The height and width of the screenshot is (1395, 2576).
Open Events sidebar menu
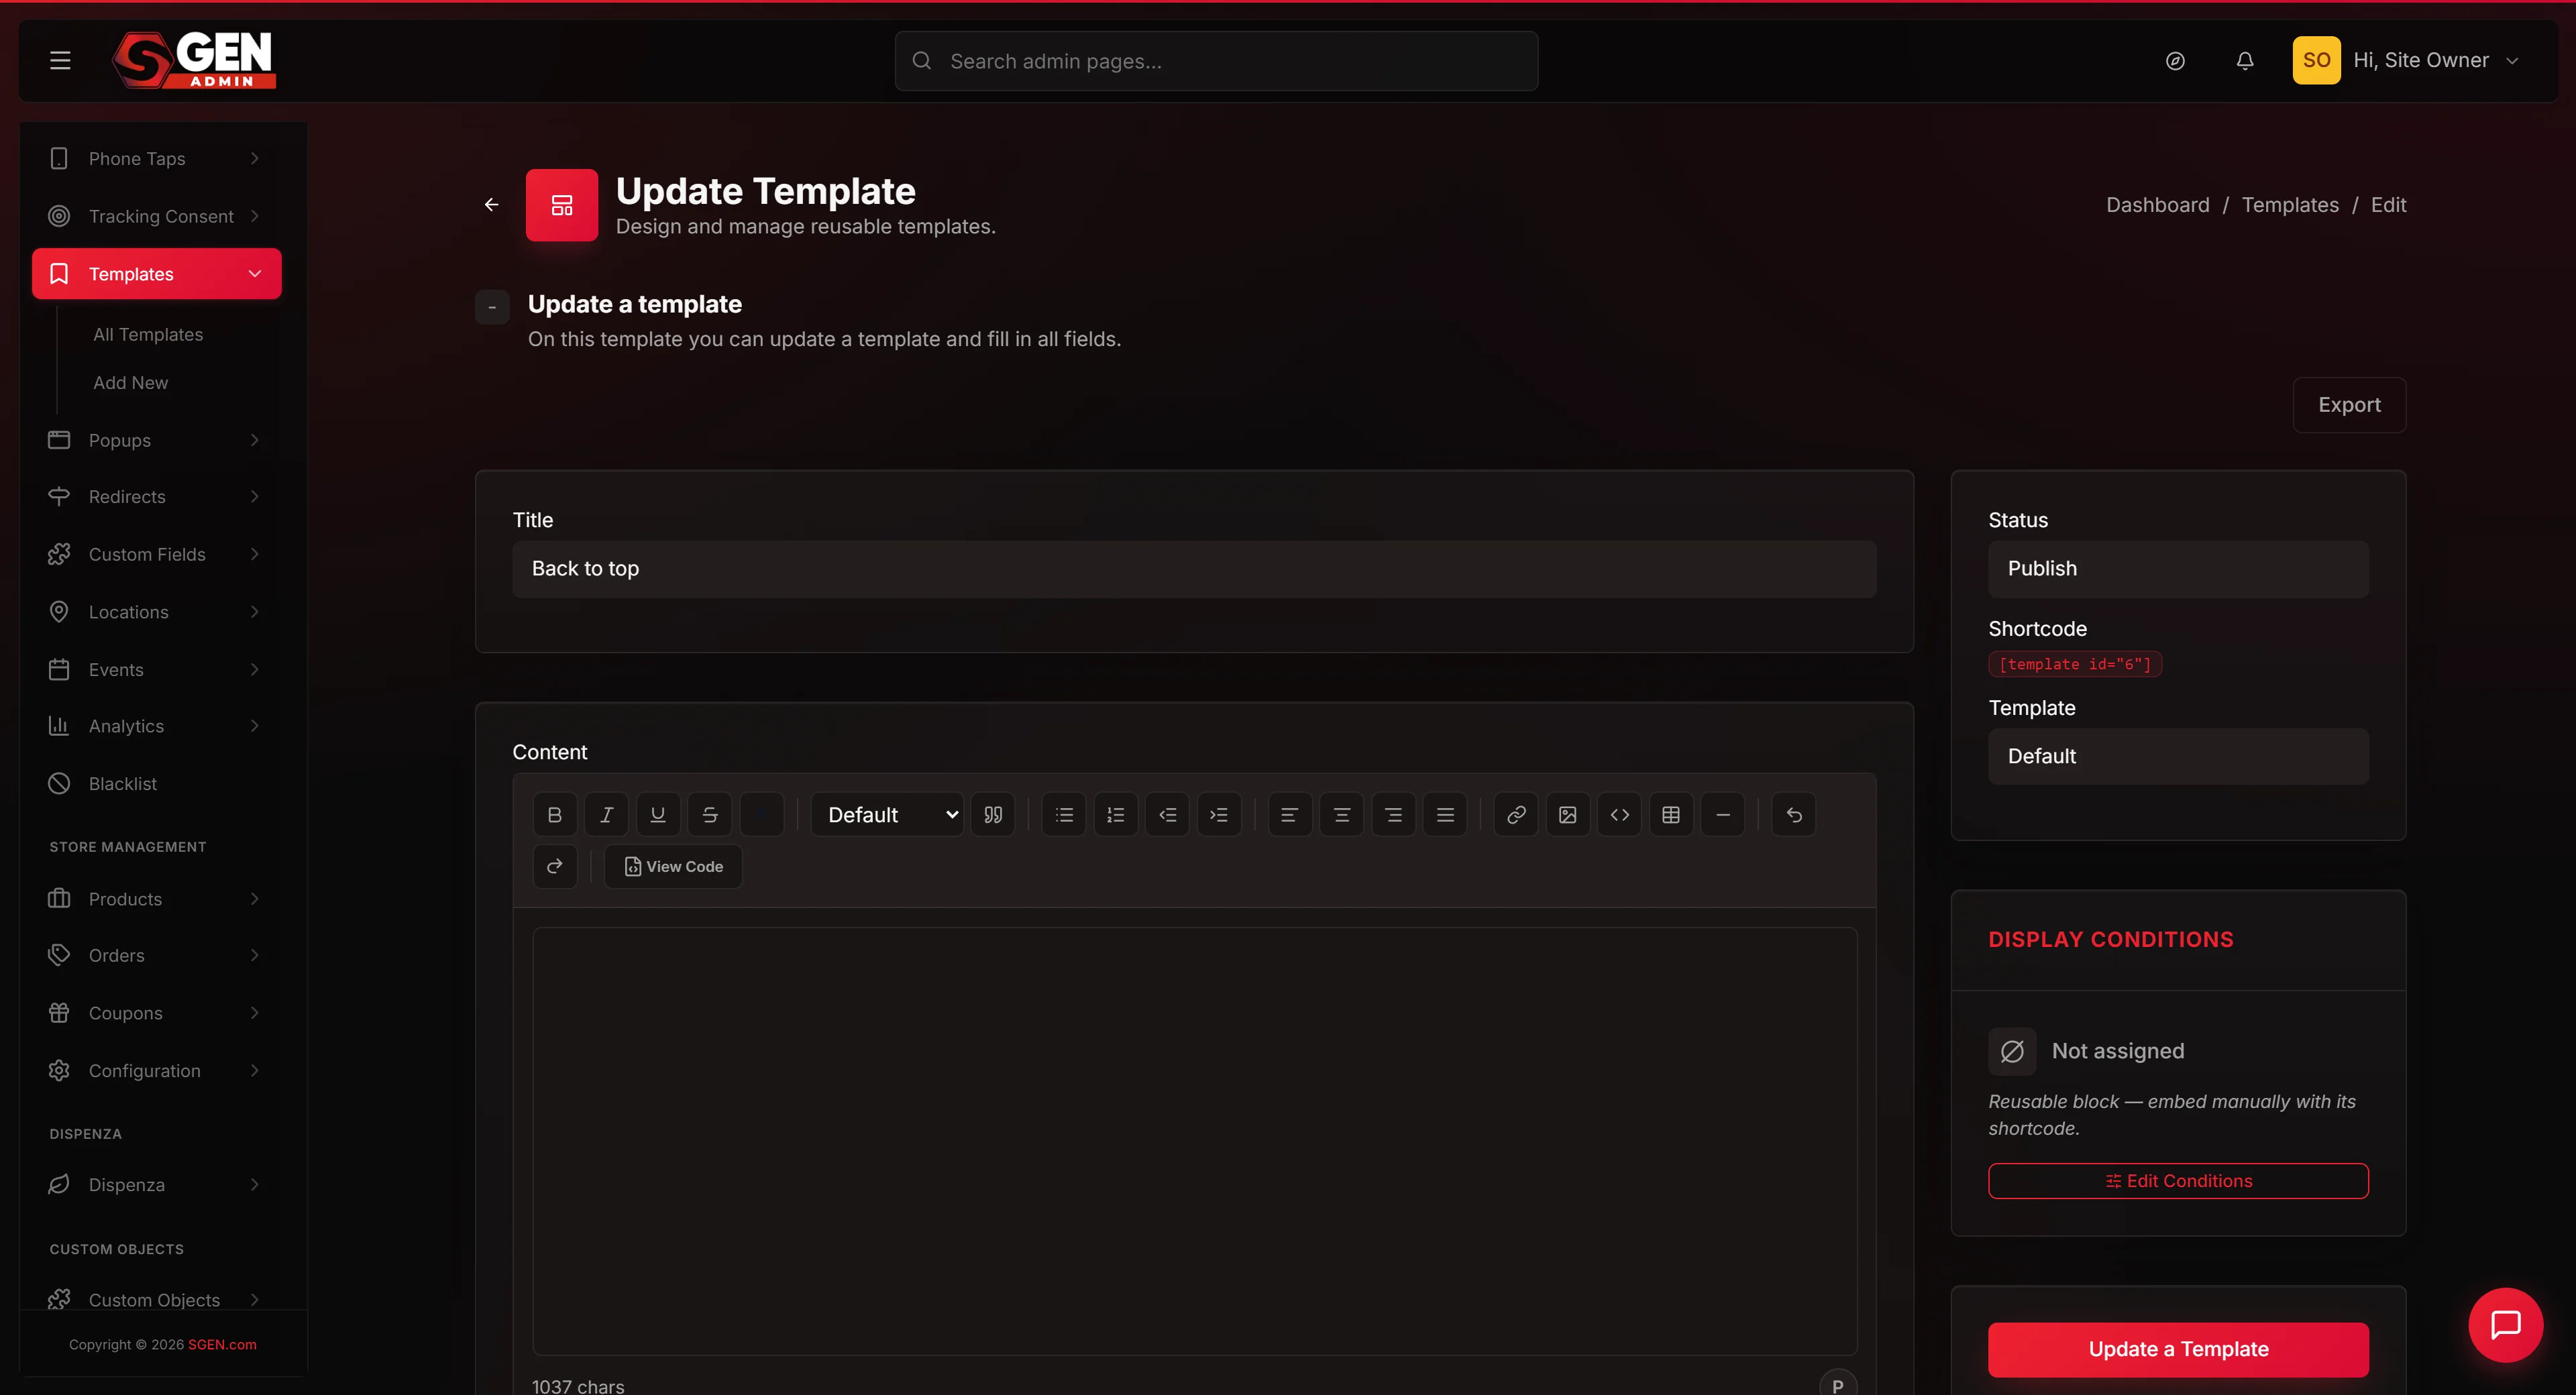click(156, 670)
